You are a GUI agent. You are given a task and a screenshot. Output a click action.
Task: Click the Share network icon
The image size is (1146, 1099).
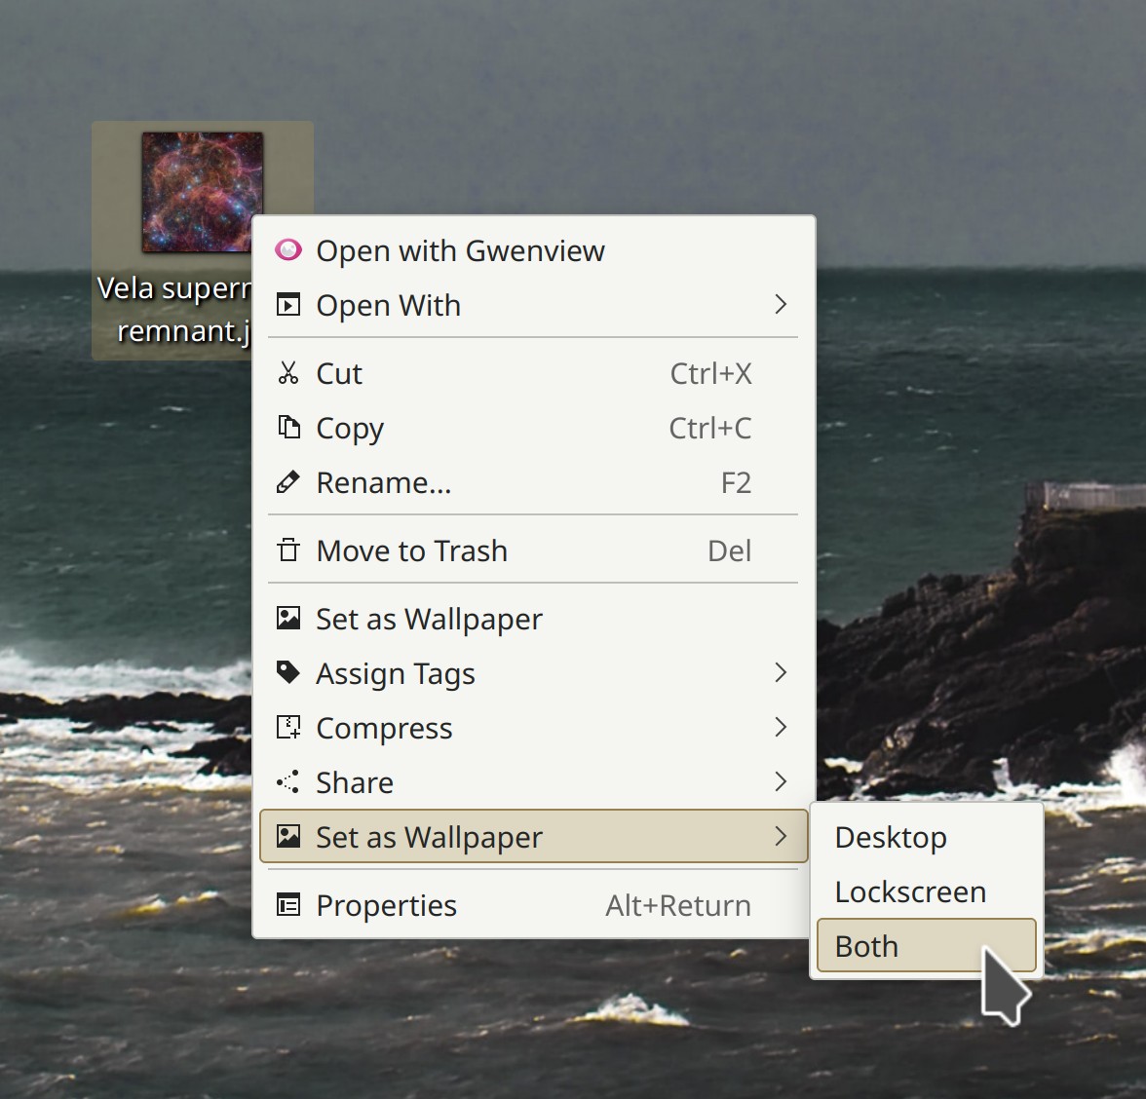click(288, 781)
